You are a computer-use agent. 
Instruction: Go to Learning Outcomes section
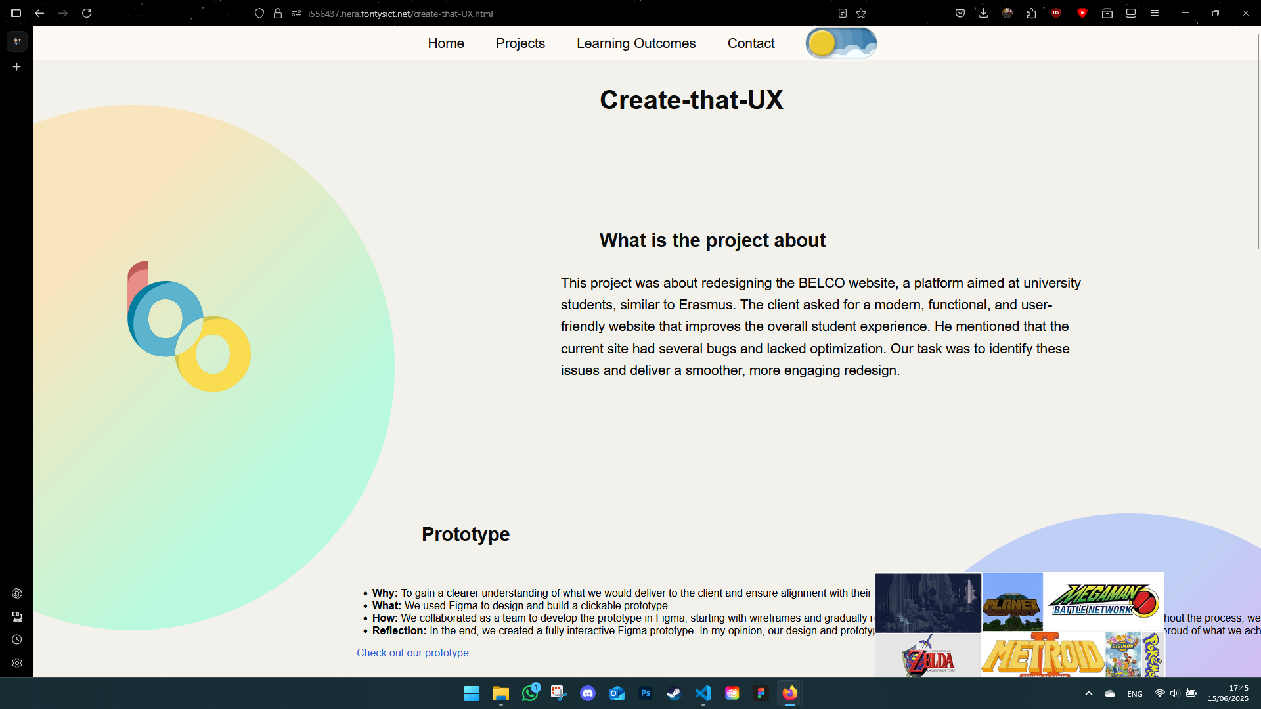636,43
